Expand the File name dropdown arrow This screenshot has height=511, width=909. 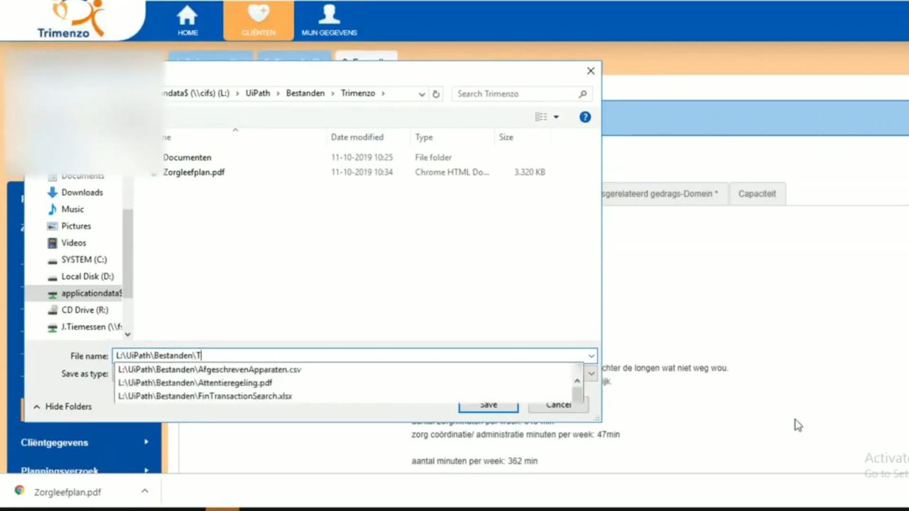pos(591,356)
